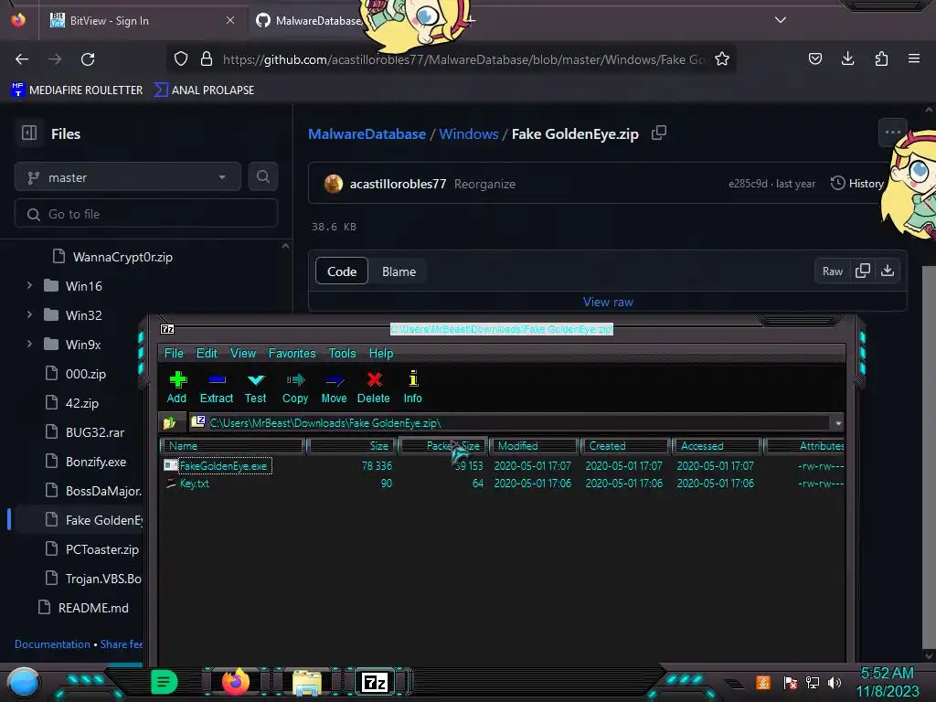Open the Windows breadcrumb link

point(469,133)
